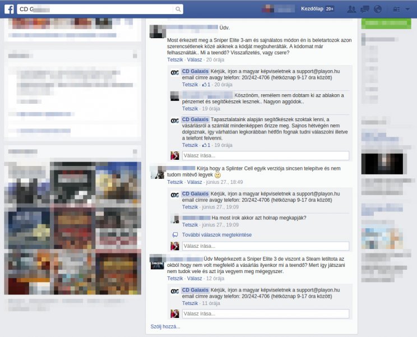Open the CD Galaxis avatar in the június 27. reply
This screenshot has height=337, width=417.
click(x=175, y=195)
